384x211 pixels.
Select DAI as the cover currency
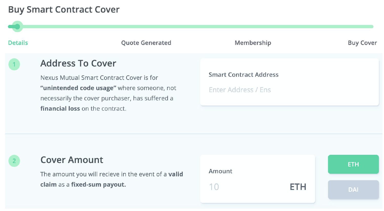click(x=353, y=189)
